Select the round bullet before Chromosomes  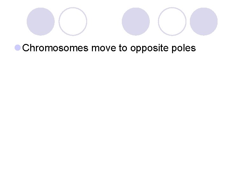(x=18, y=48)
